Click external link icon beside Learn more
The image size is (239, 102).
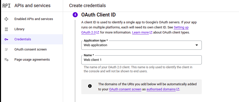tap(151, 32)
